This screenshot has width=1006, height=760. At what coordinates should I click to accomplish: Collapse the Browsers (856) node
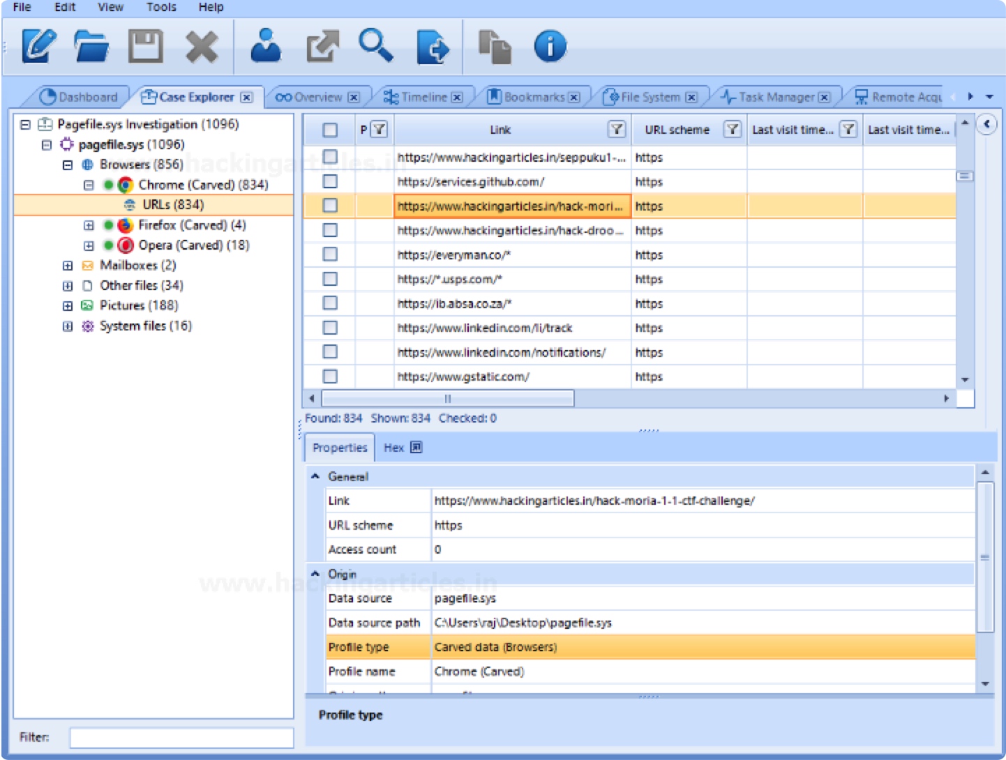pos(67,165)
